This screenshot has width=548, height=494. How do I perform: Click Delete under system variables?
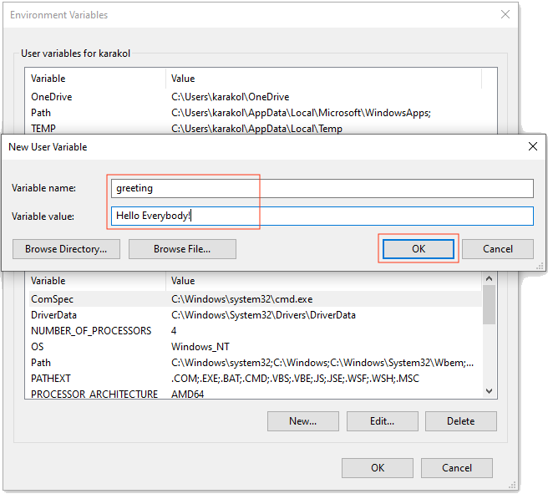(460, 421)
